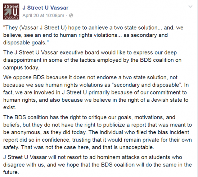Click the gray arrow in the page logo
Image resolution: width=198 pixels, height=177 pixels.
(x=8, y=12)
